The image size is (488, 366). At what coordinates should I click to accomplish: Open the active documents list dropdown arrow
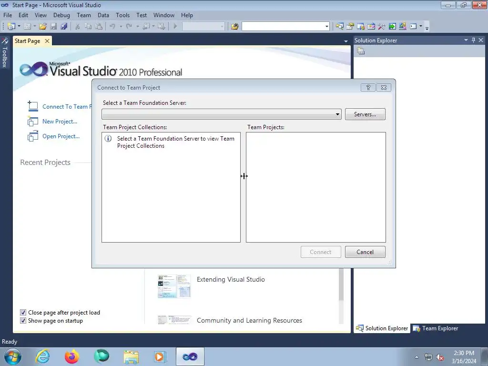346,41
